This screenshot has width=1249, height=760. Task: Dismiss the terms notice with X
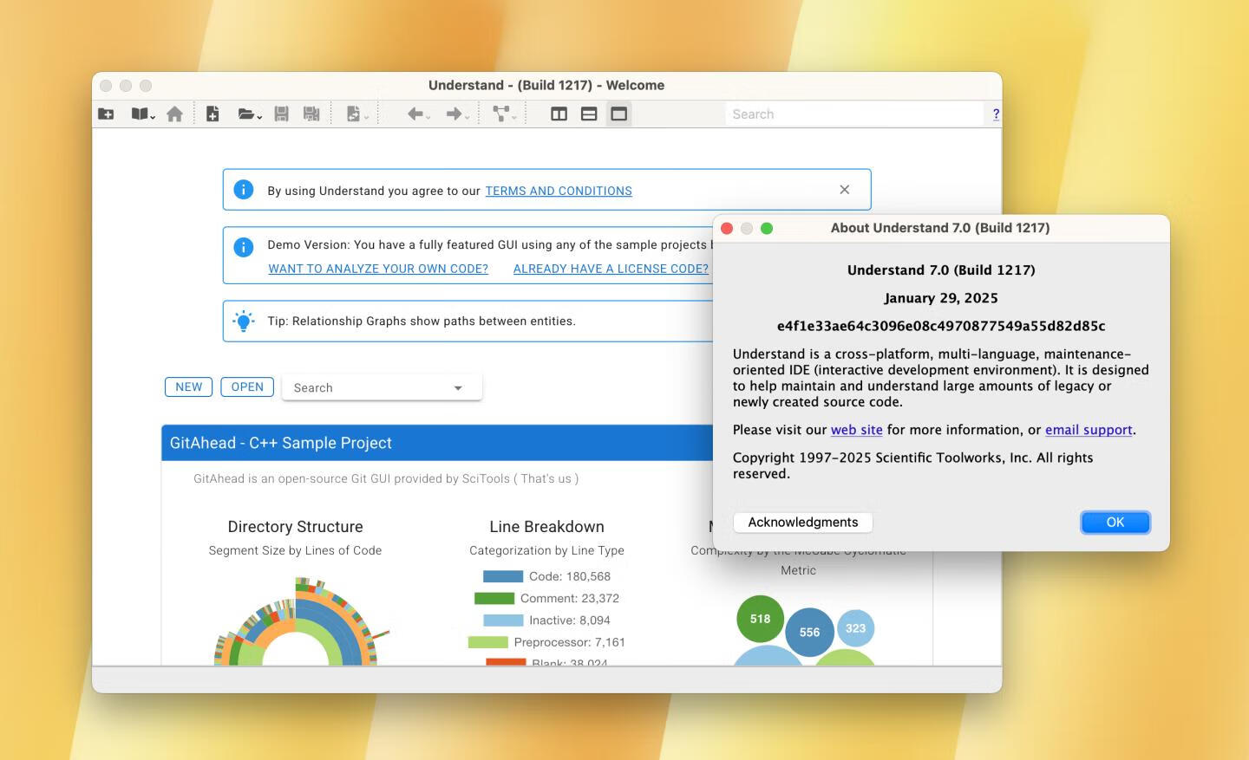[845, 190]
